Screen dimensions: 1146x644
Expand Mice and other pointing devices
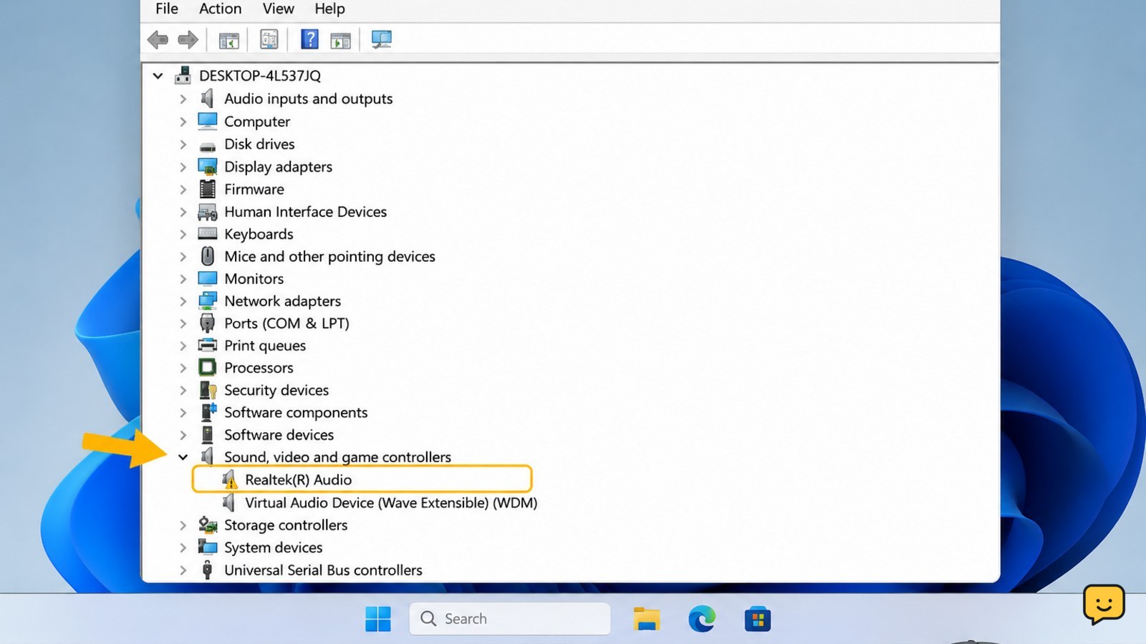click(183, 256)
